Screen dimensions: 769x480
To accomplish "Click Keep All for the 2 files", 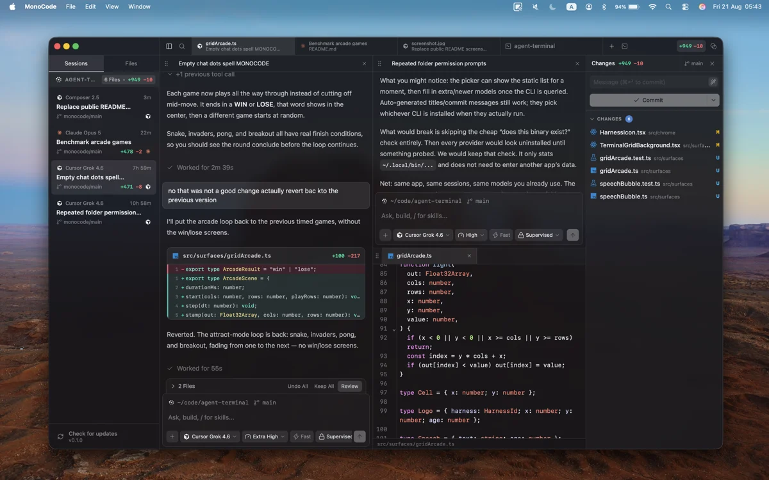I will pyautogui.click(x=324, y=386).
